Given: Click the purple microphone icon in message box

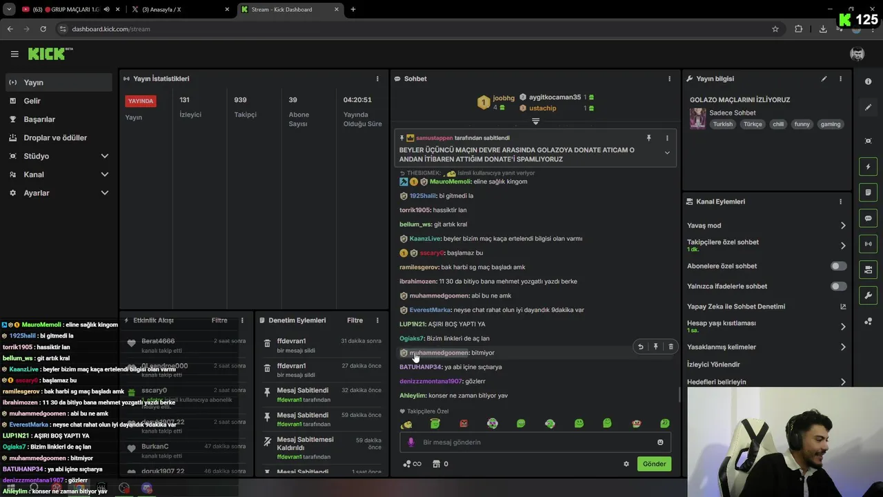Looking at the screenshot, I should (411, 442).
